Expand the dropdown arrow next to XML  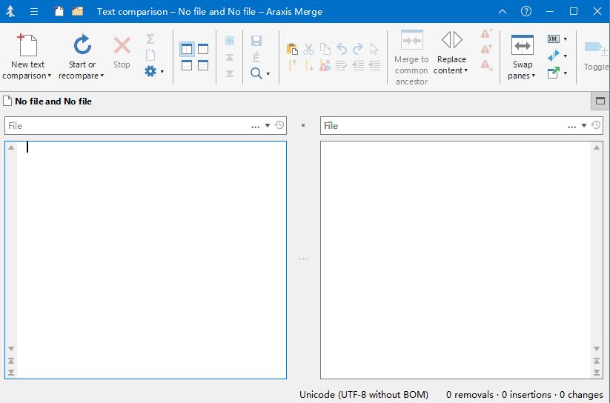click(x=566, y=39)
